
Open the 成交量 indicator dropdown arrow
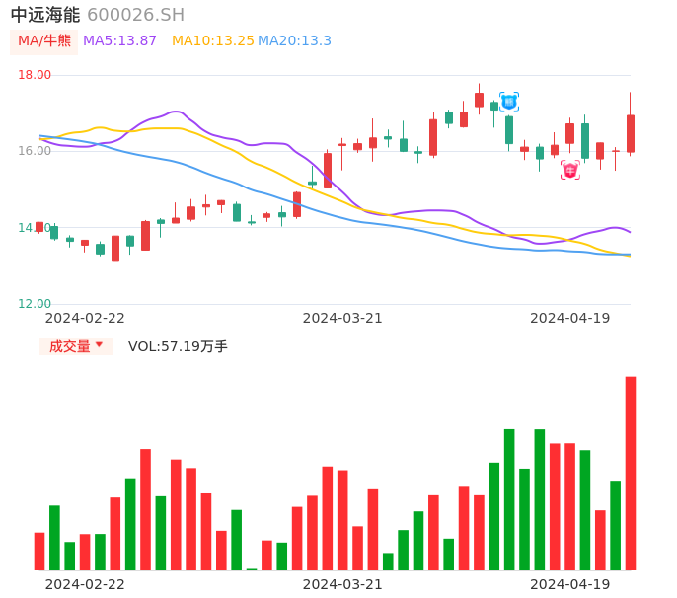point(99,345)
